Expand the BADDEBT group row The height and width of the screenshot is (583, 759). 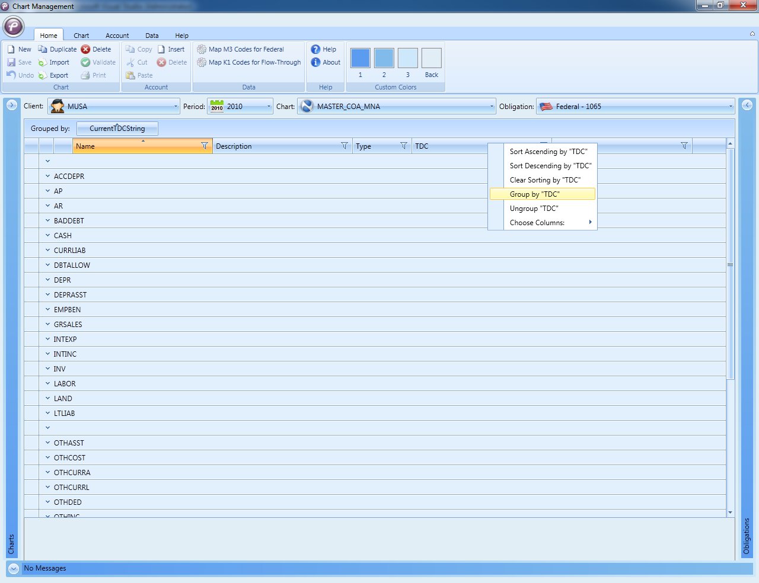(x=48, y=220)
